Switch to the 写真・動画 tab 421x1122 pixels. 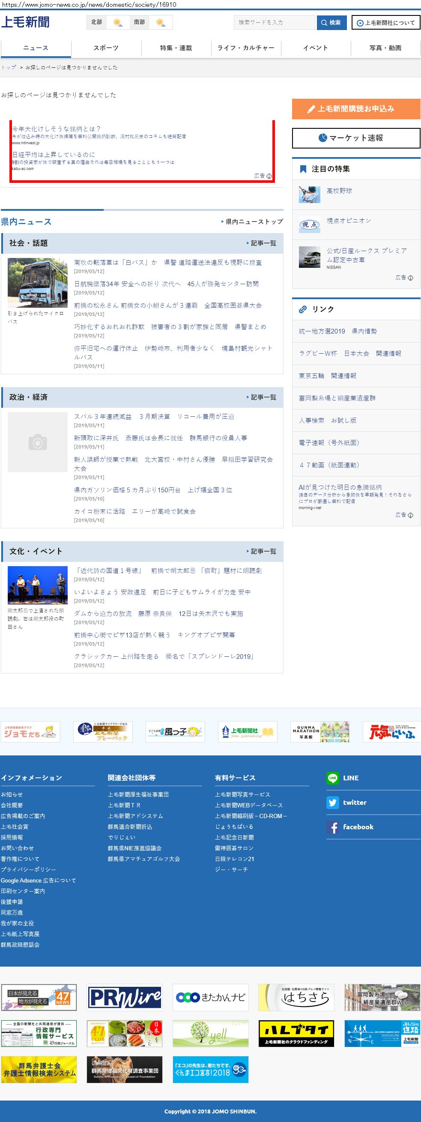[385, 48]
